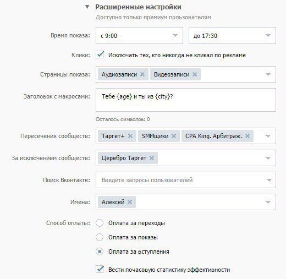Open the start time с 9:00 dropdown
The height and width of the screenshot is (279, 286).
(x=139, y=35)
